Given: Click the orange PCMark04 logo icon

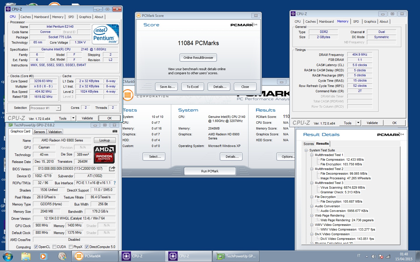Looking at the screenshot, I should (128, 95).
